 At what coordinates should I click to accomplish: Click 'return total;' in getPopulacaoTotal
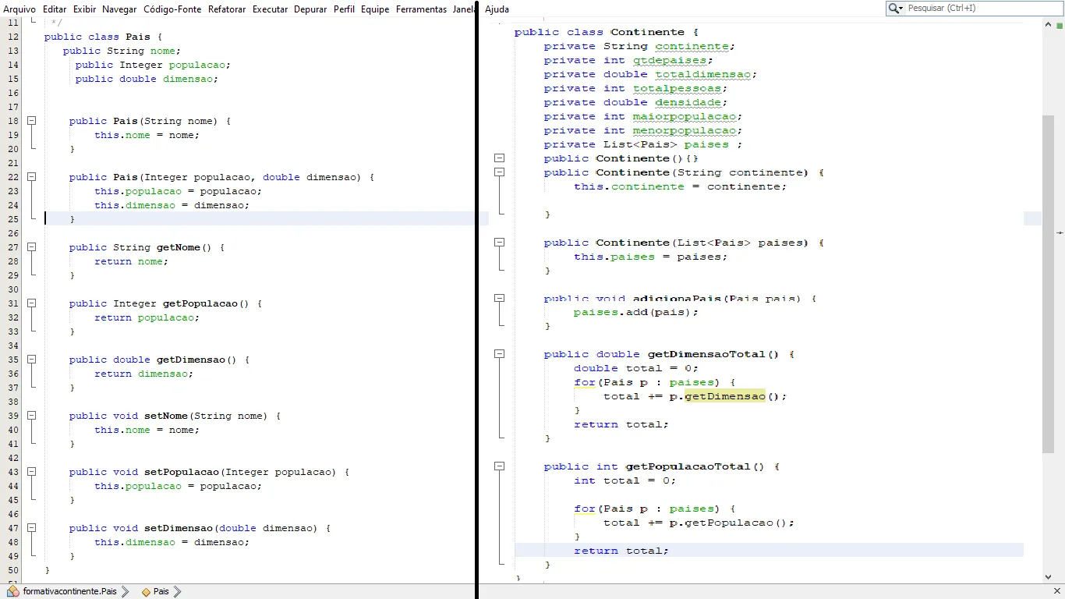621,551
